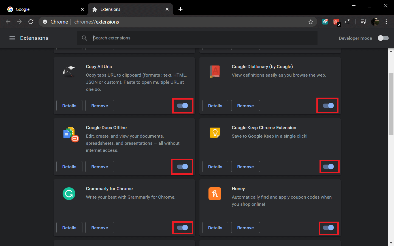This screenshot has width=394, height=246.
Task: Disable the Grammarly for Chrome extension
Action: pos(182,228)
